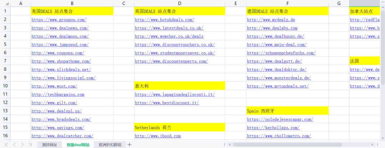Select column D header
The image size is (385, 148).
[x=179, y=4]
